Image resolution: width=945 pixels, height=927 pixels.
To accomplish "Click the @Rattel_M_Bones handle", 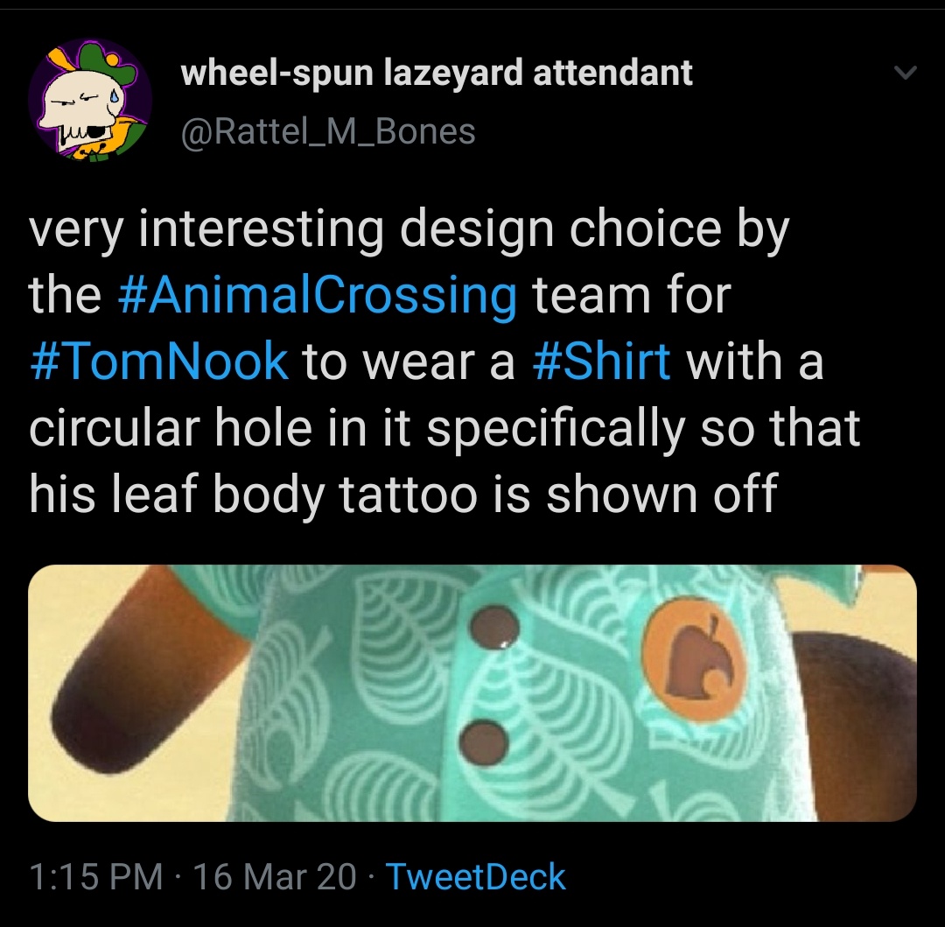I will pos(328,130).
